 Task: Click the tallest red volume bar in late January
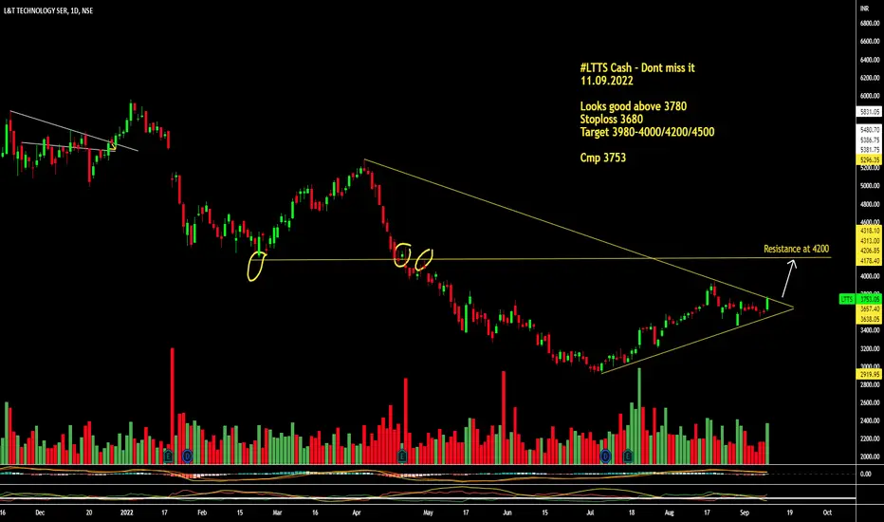pyautogui.click(x=173, y=406)
